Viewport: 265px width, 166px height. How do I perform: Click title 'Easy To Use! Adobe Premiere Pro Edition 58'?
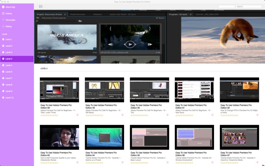click(x=56, y=106)
